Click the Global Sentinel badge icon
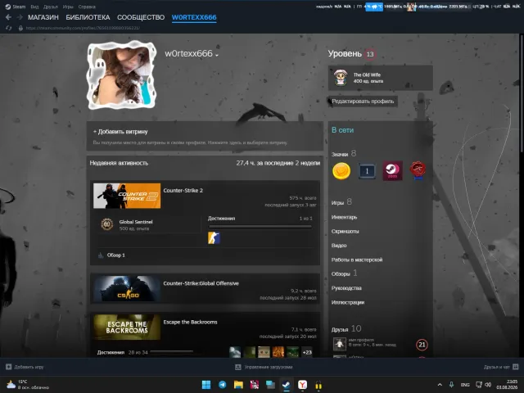This screenshot has width=524, height=393. [x=107, y=224]
